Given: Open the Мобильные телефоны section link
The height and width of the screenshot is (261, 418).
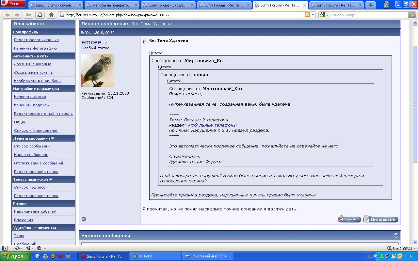Looking at the screenshot, I should (x=212, y=125).
